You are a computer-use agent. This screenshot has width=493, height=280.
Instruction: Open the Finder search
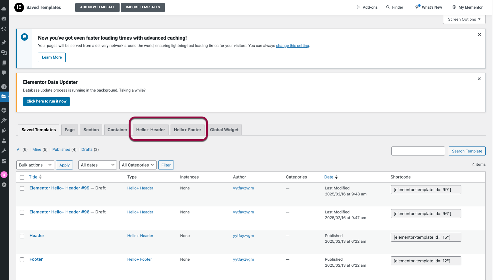pos(395,7)
